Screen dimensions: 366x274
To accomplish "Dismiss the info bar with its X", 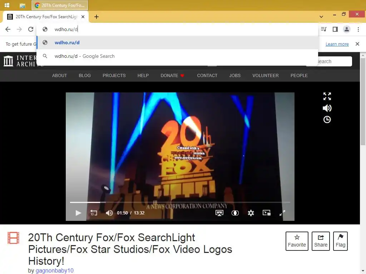I will click(x=357, y=44).
